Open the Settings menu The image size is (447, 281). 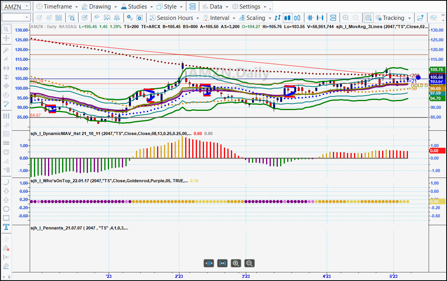[249, 6]
